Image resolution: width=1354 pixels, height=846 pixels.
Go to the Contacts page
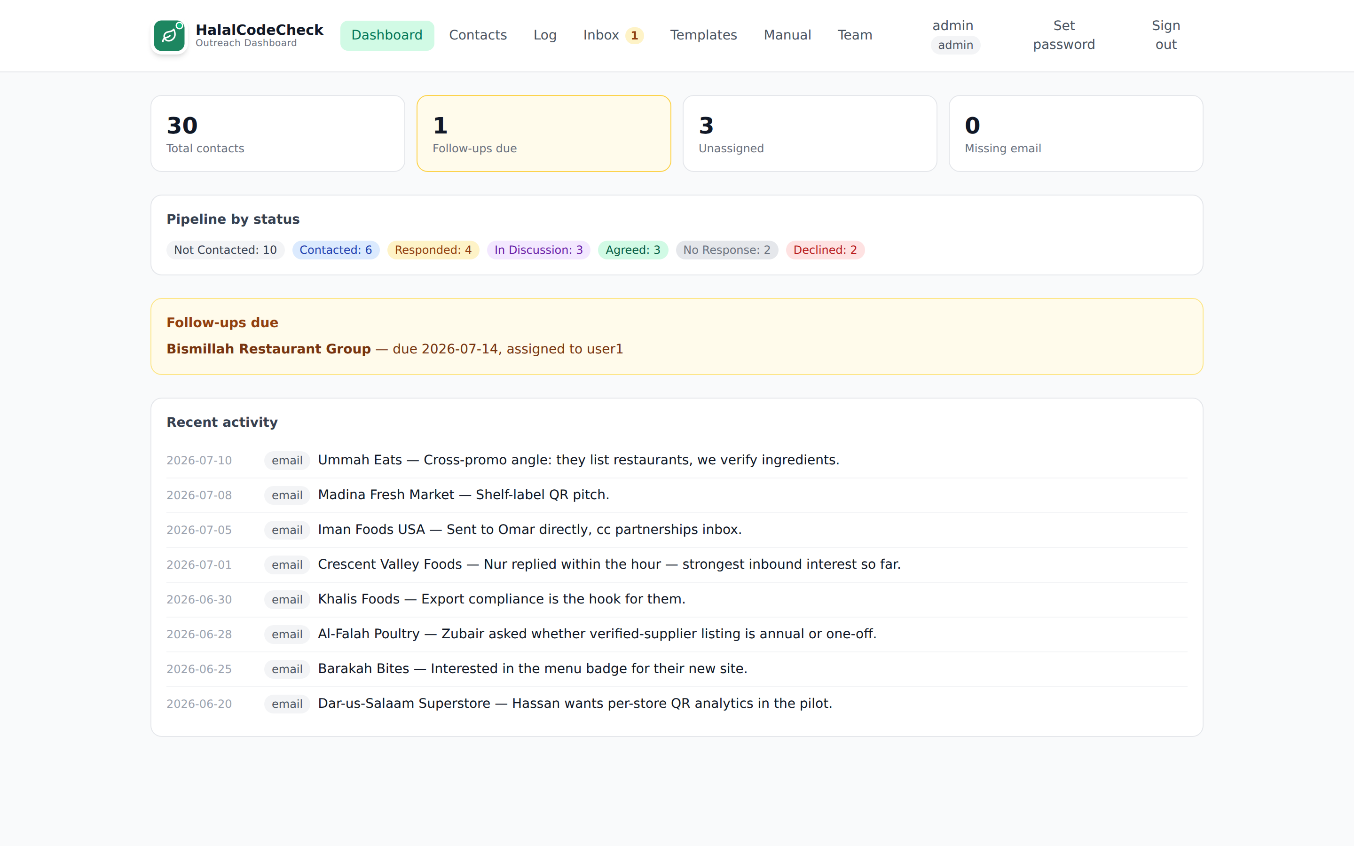tap(478, 35)
